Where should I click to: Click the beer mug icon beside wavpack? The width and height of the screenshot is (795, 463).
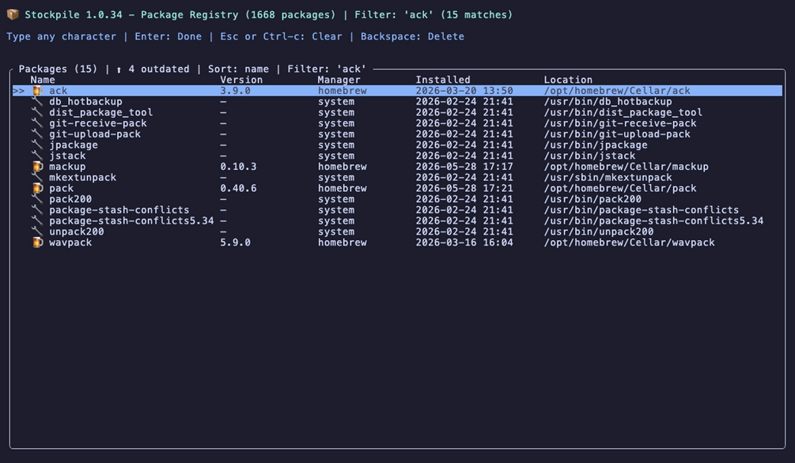(x=37, y=243)
